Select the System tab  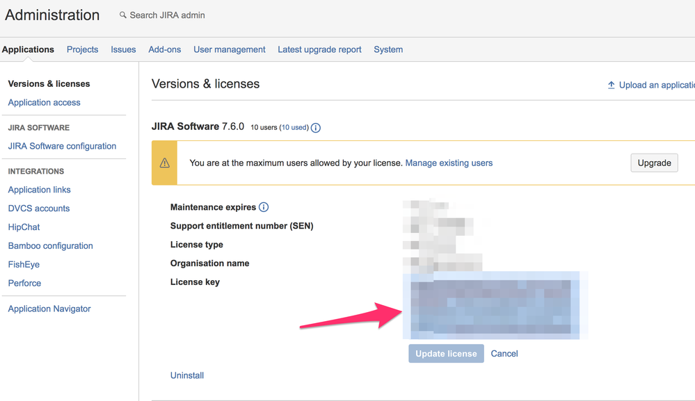coord(388,49)
